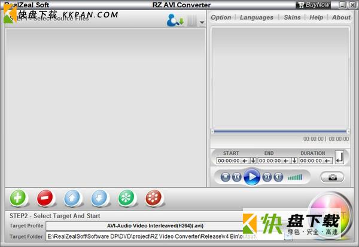
Task: Click the DURATION time field
Action: point(311,161)
